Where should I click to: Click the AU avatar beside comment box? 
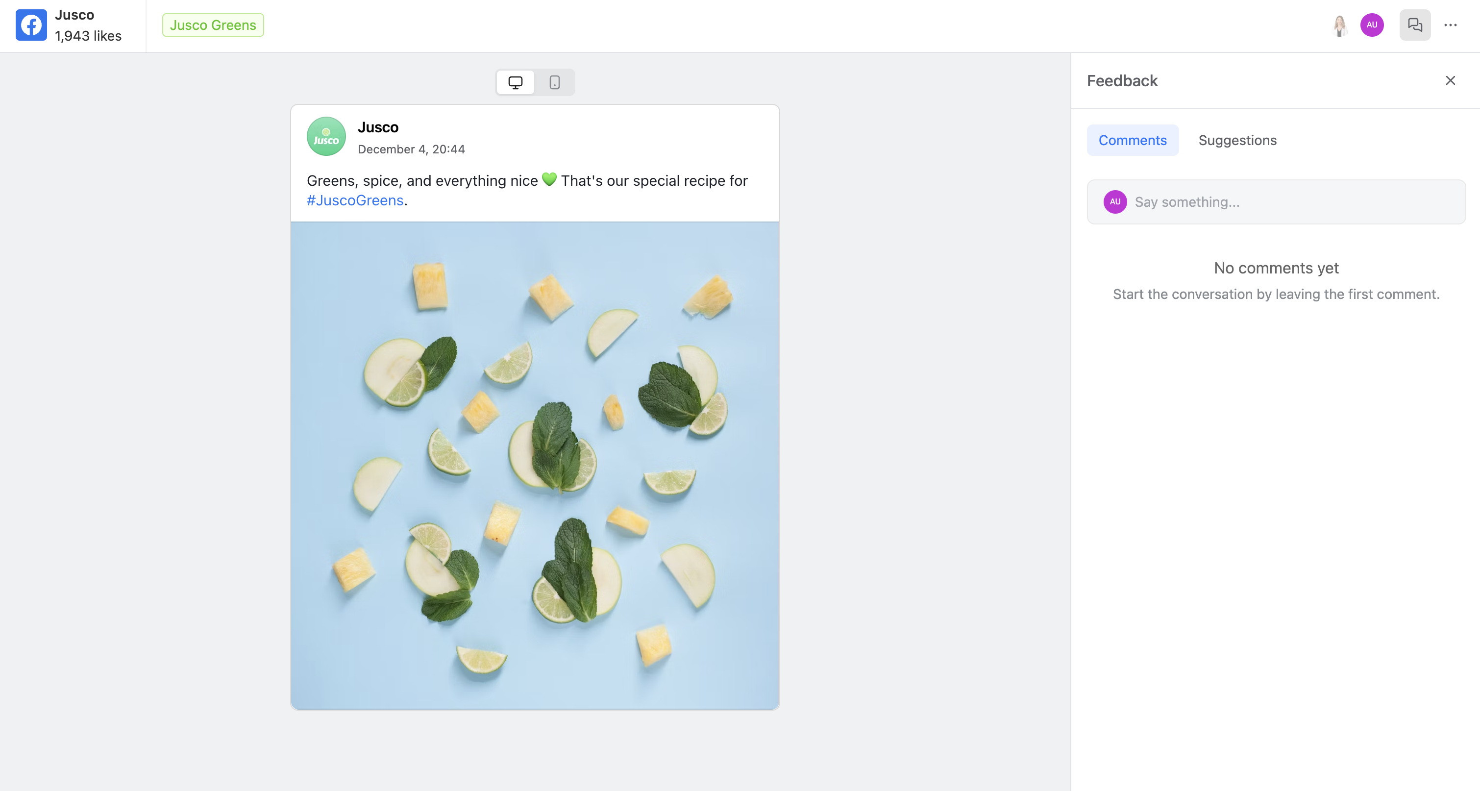(x=1114, y=201)
